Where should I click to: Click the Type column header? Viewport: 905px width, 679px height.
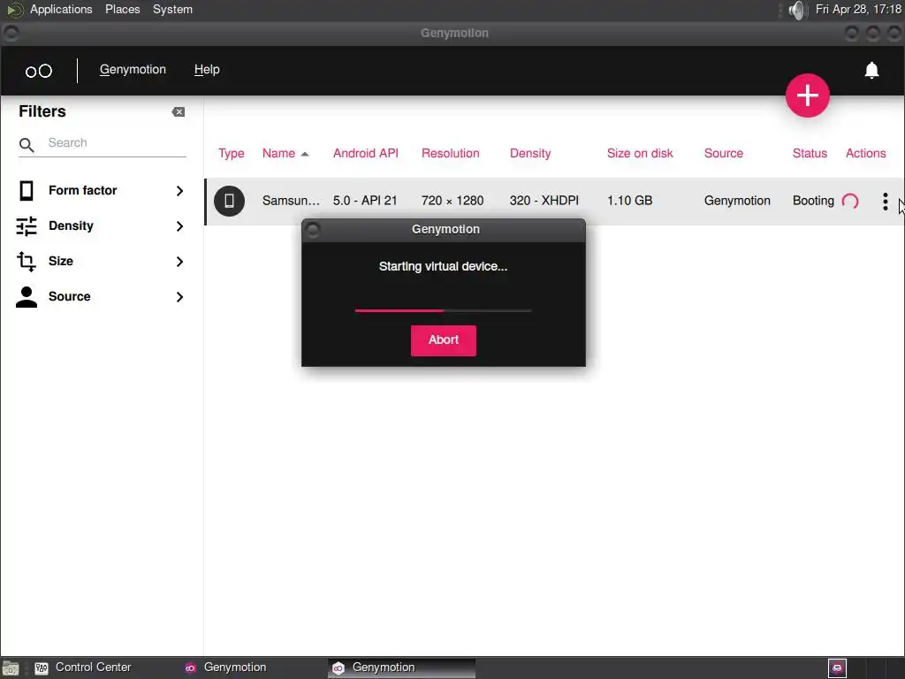tap(231, 153)
